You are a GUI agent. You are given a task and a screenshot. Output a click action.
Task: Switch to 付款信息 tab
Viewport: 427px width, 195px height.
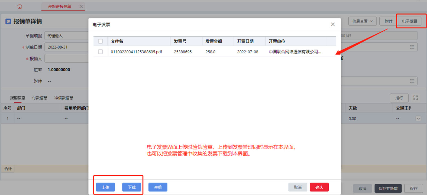[40, 98]
